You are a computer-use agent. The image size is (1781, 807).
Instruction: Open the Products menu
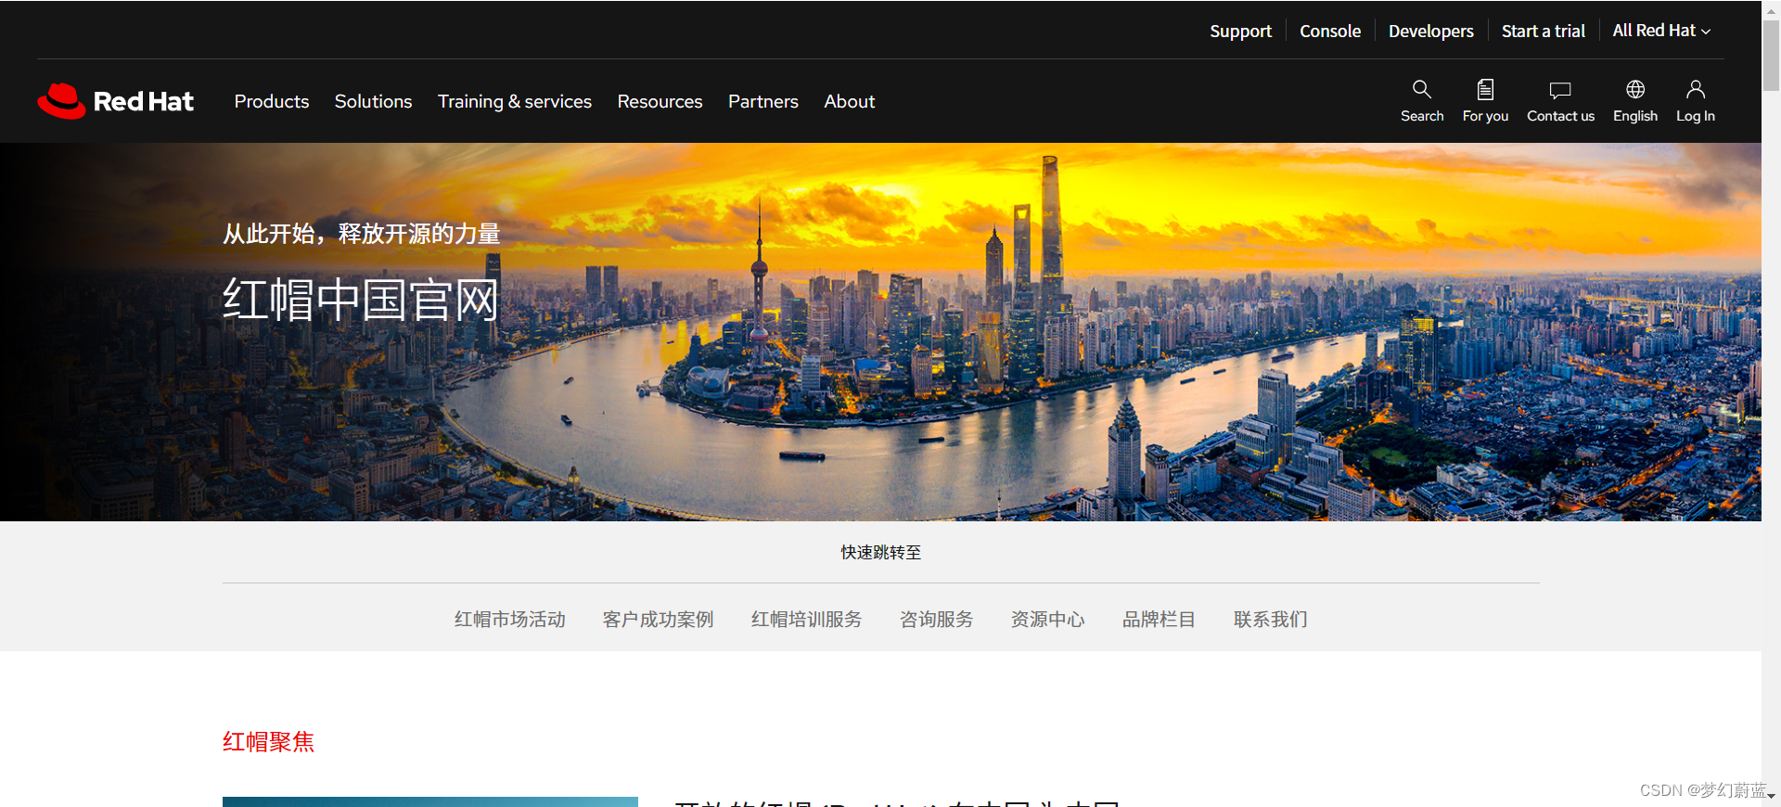coord(272,101)
